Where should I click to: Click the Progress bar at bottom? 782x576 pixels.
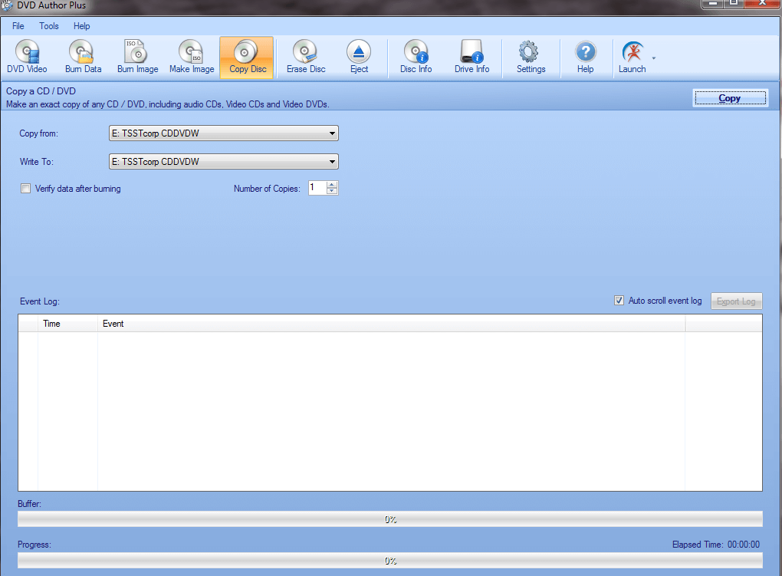coord(390,561)
